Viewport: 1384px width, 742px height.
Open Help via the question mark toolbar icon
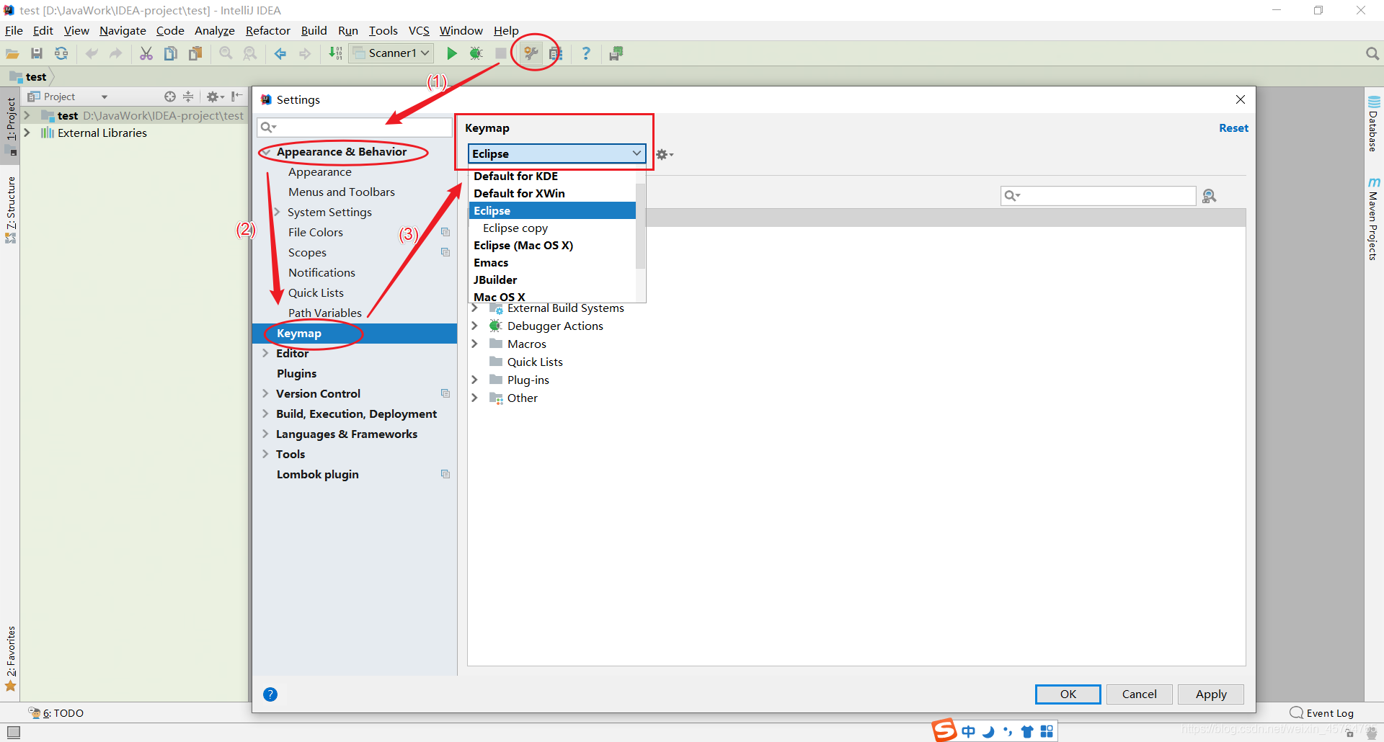[586, 53]
